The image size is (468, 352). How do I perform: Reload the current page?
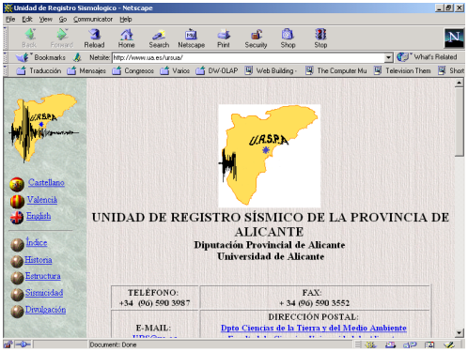tap(94, 38)
